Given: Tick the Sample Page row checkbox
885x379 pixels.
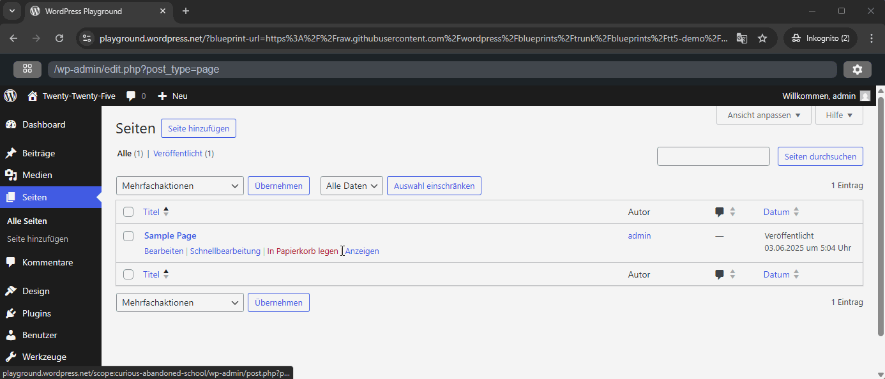Looking at the screenshot, I should click(x=128, y=236).
